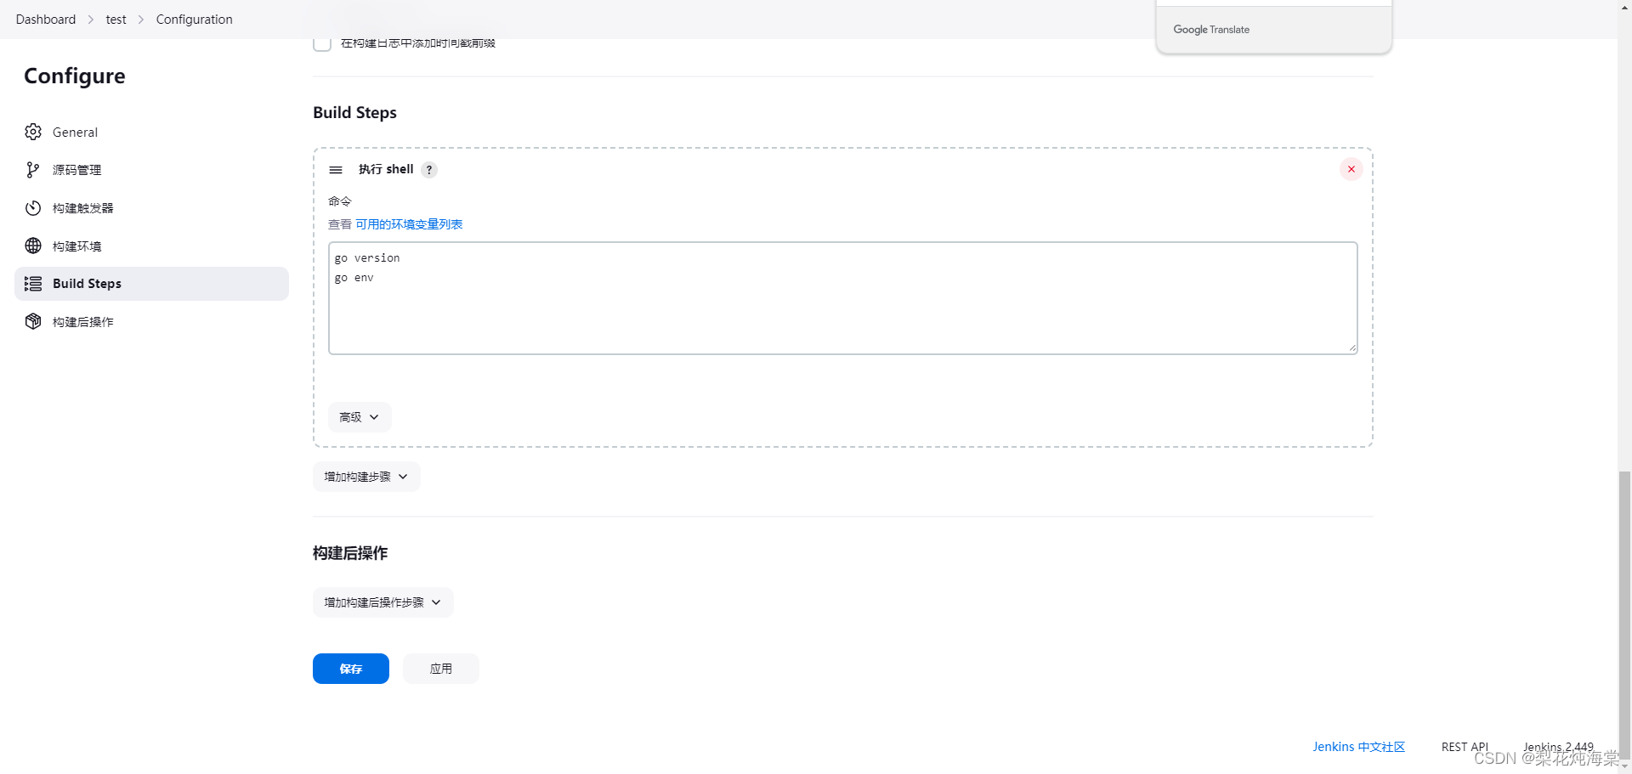Click the 应用 apply button
1632x774 pixels.
441,669
